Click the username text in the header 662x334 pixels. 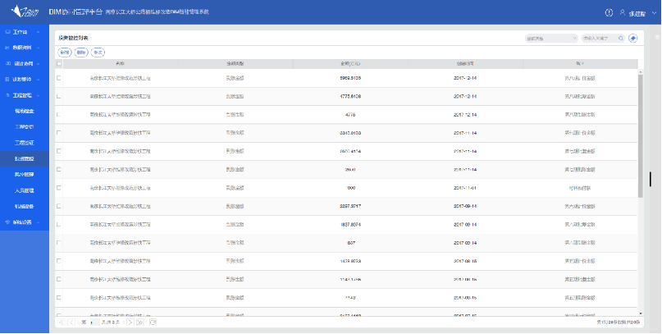coord(637,13)
